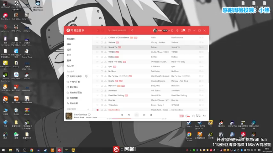Seek within the song progress bar
273x153 pixels.
click(136, 119)
